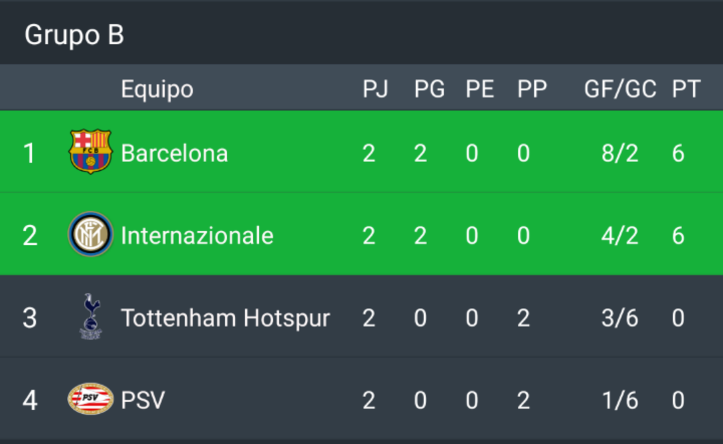Click the PSV club crest

click(90, 398)
